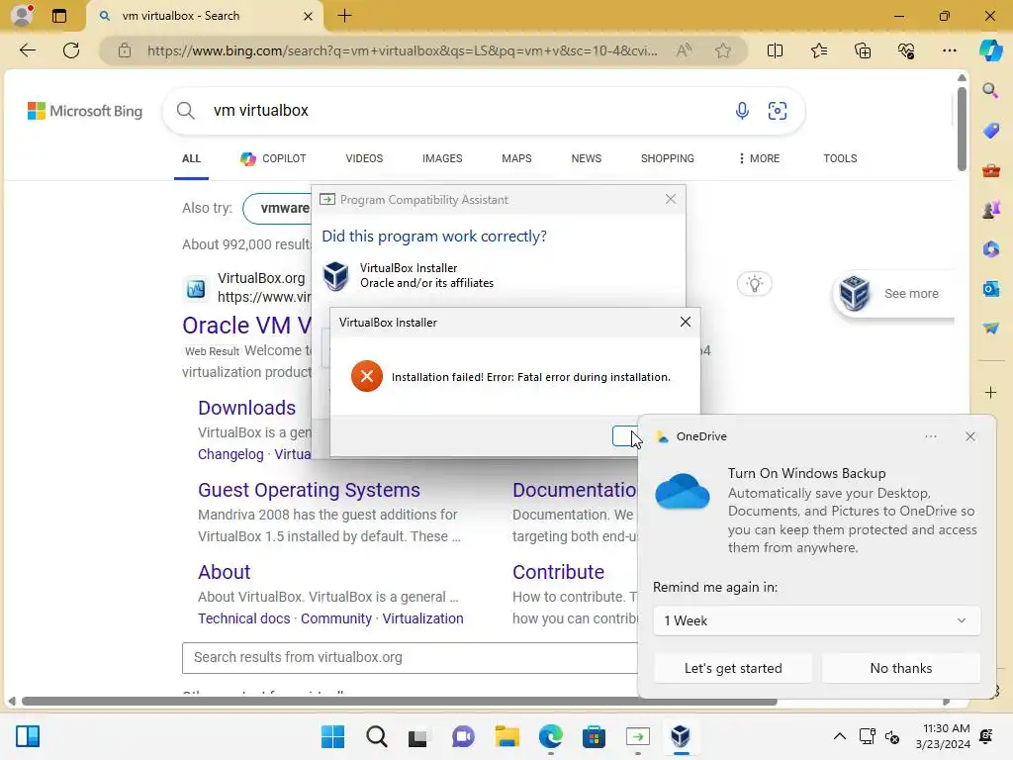Dismiss the VirtualBox Installer error dialog
Image resolution: width=1013 pixels, height=760 pixels.
[686, 322]
